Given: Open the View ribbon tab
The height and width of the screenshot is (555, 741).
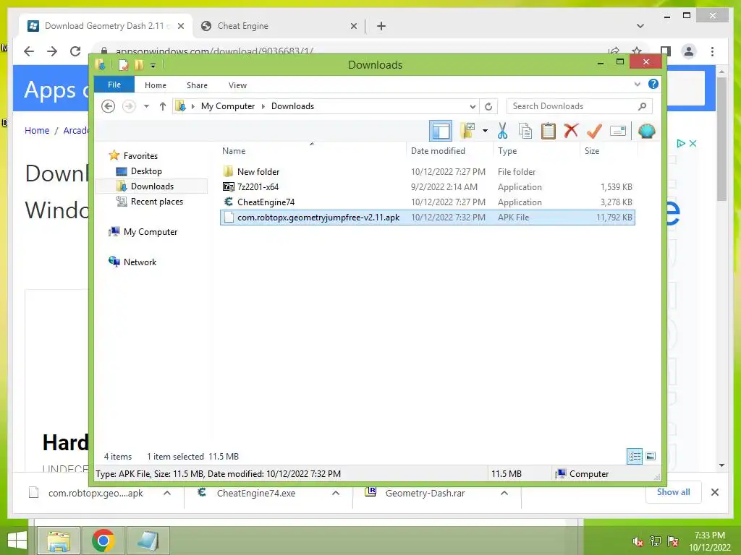Looking at the screenshot, I should (x=237, y=85).
